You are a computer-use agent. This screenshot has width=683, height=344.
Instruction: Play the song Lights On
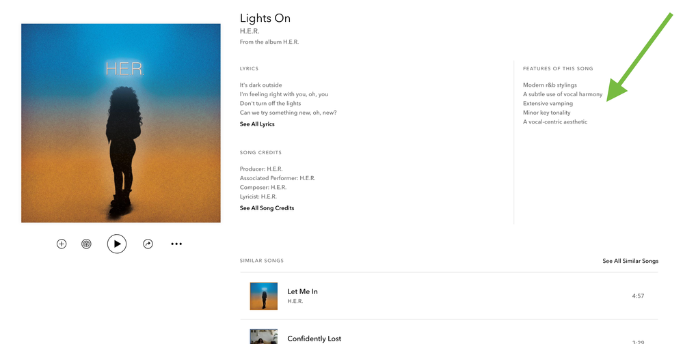pyautogui.click(x=117, y=244)
